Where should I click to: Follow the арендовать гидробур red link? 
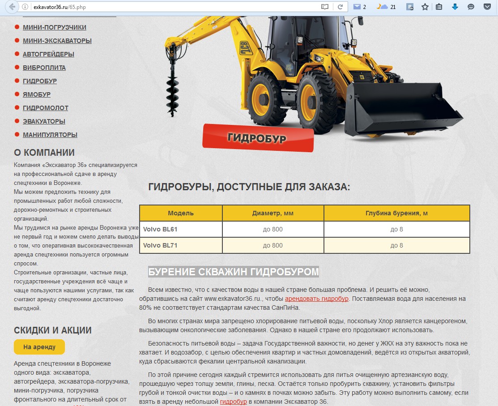[317, 299]
